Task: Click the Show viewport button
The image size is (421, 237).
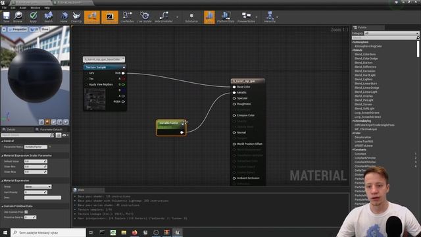Action: pos(45,29)
